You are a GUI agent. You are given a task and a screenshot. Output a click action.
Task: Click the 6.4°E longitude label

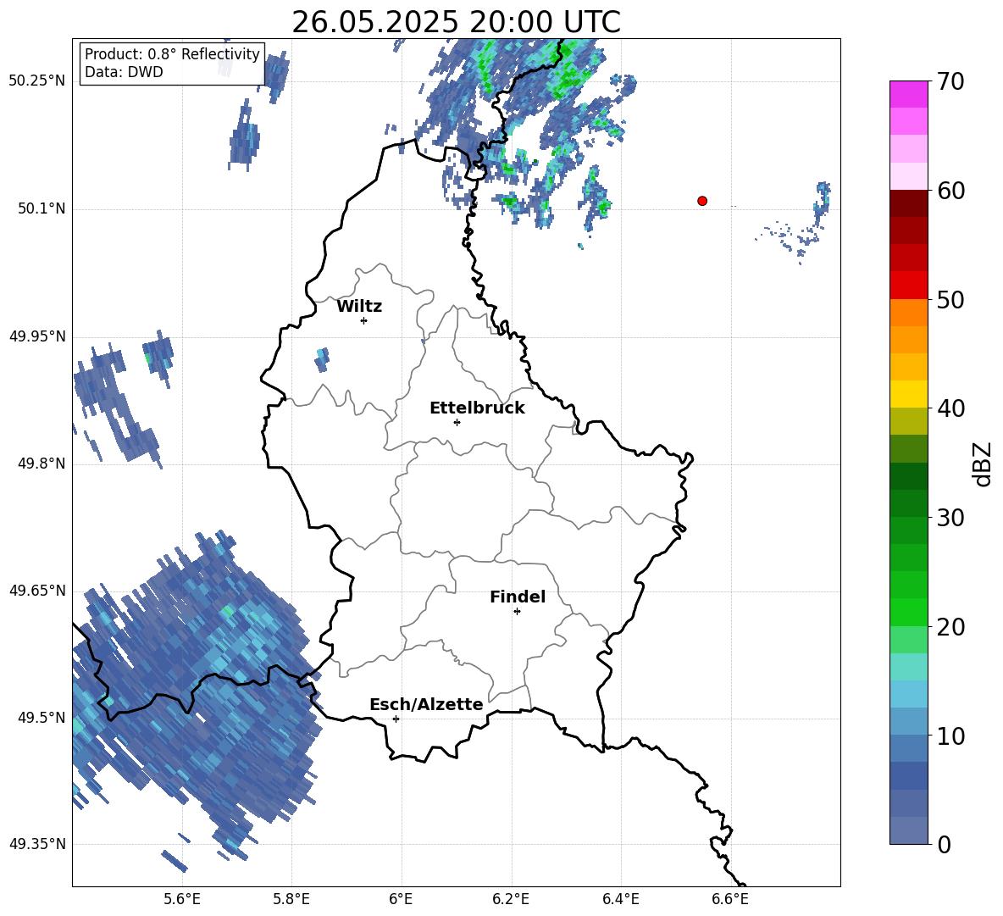(x=620, y=899)
